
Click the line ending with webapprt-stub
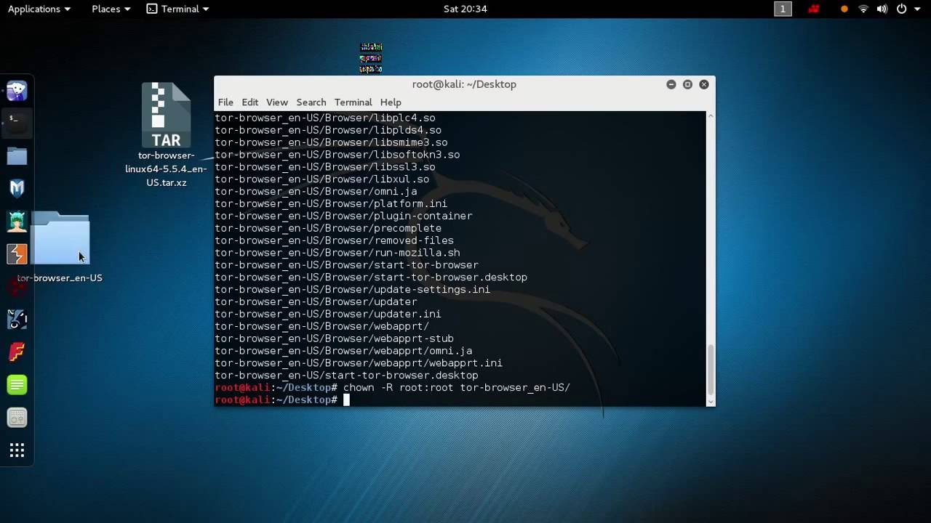[x=334, y=338]
